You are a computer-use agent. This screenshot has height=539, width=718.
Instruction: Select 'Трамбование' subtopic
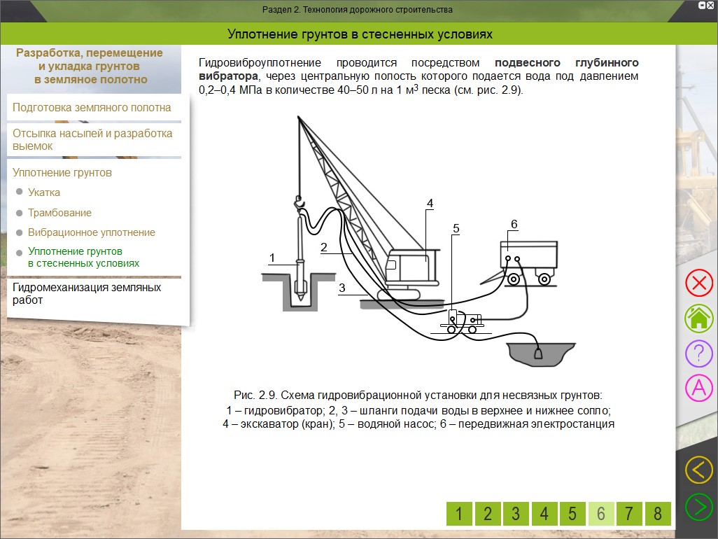(59, 213)
